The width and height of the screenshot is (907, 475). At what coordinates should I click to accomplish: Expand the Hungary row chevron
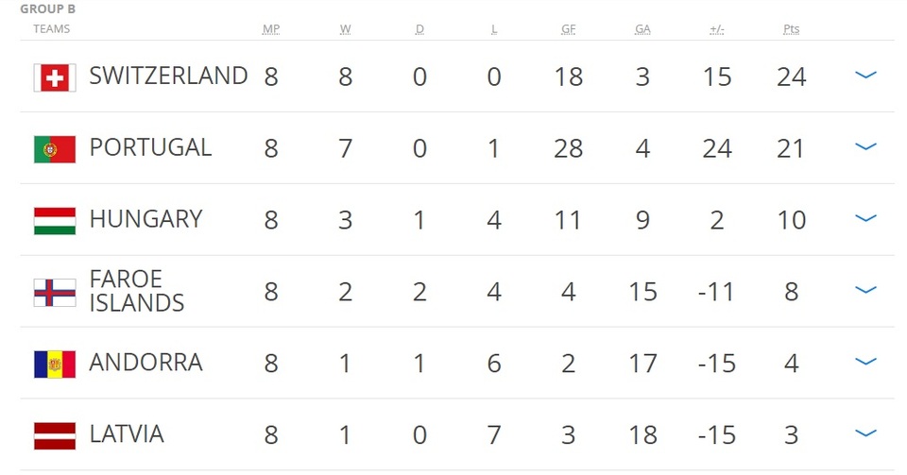[x=865, y=218]
